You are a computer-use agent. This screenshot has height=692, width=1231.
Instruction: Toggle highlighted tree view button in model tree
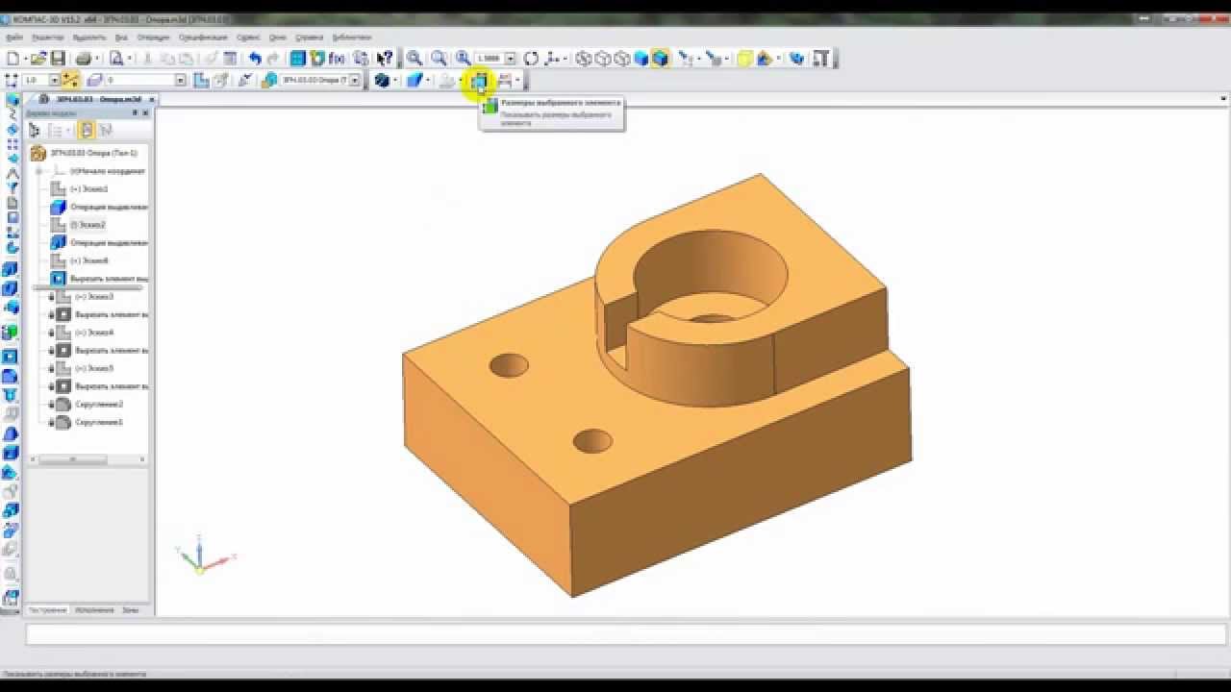87,131
